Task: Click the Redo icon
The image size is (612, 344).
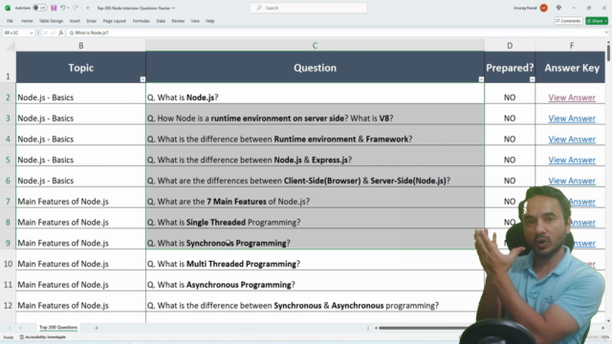Action: (x=76, y=8)
